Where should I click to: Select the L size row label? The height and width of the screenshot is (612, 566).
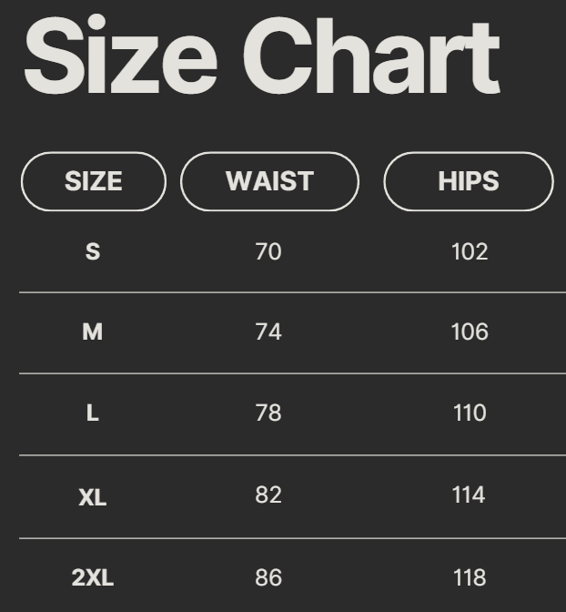coord(93,413)
